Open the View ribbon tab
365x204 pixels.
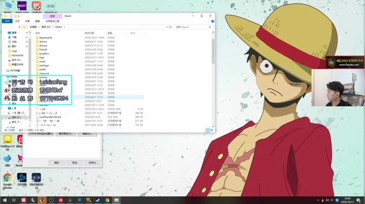(x=38, y=21)
